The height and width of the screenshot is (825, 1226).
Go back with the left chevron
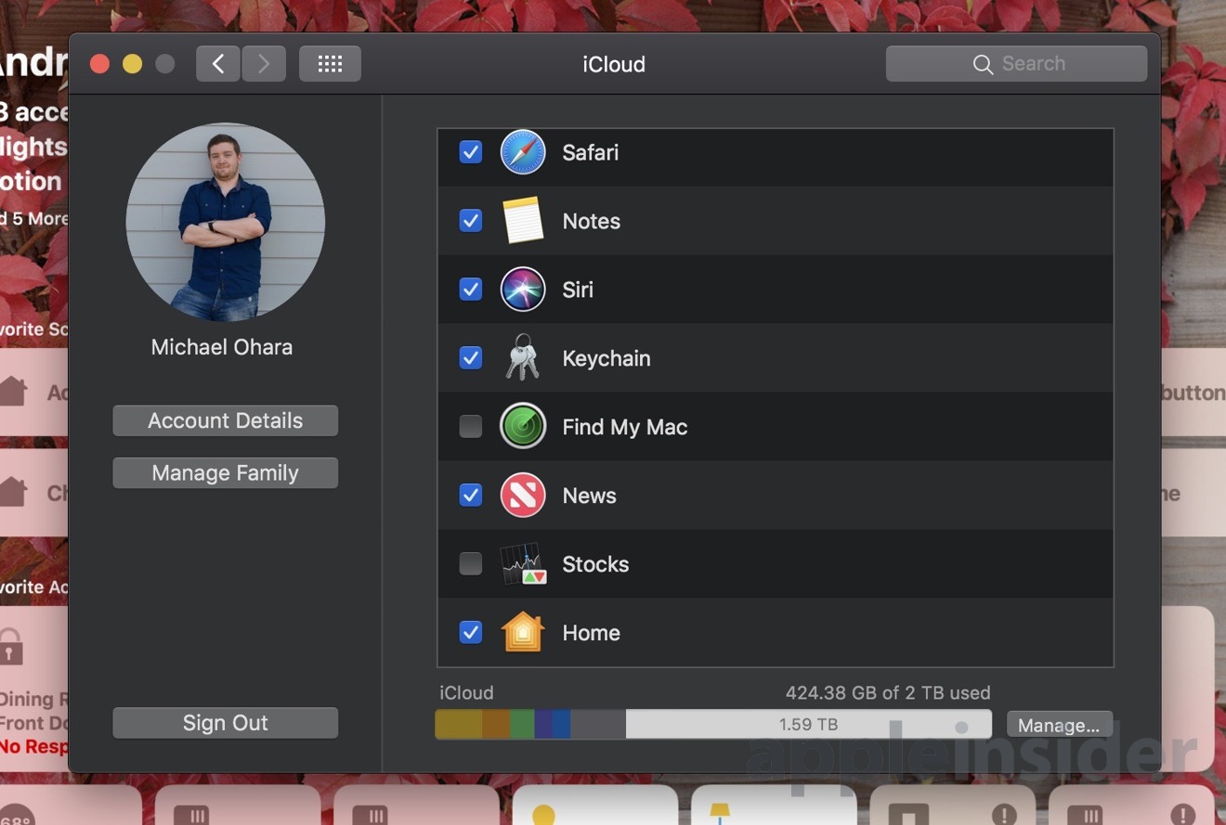(218, 64)
